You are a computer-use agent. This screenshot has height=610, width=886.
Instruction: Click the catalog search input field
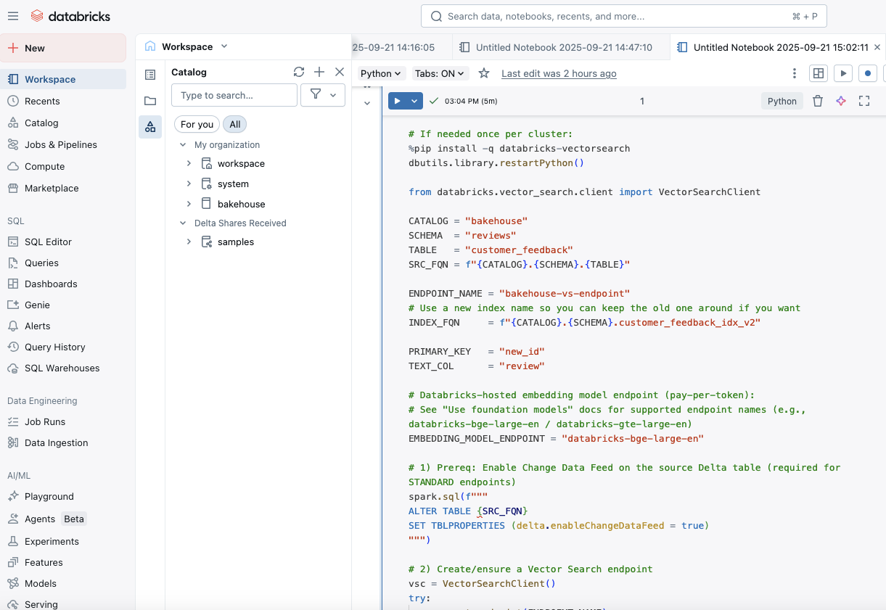234,95
